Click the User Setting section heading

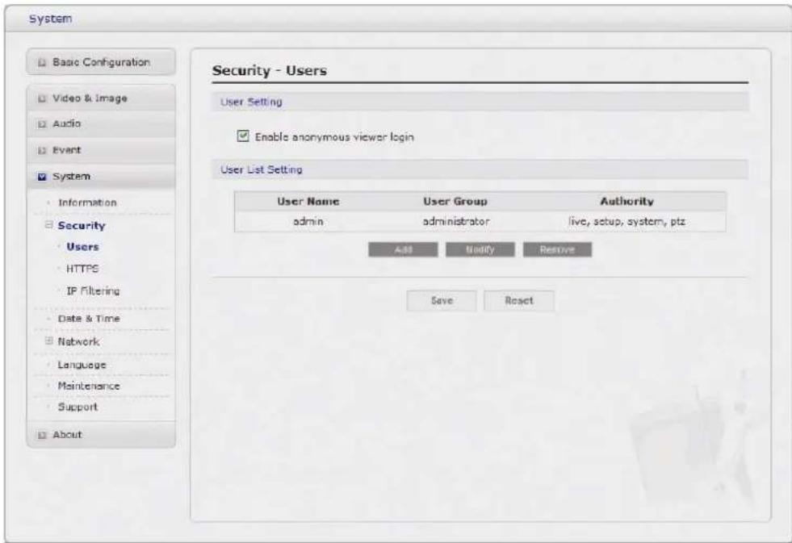(x=251, y=102)
